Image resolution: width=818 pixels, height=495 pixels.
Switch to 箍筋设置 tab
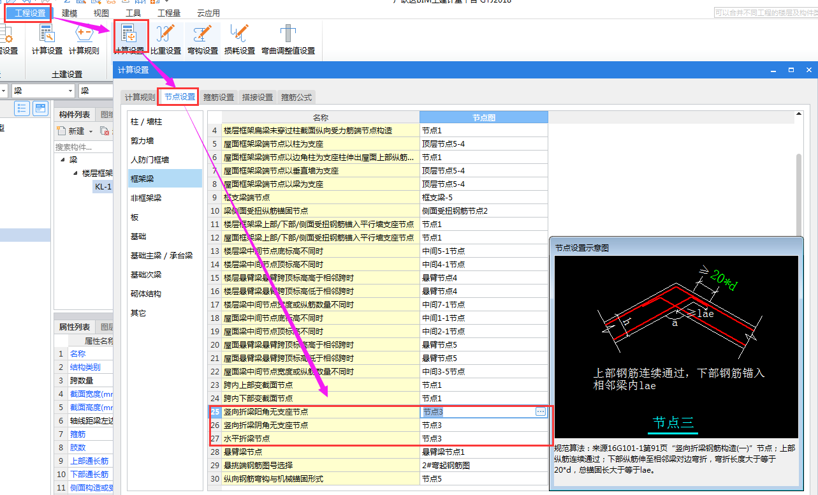tap(219, 98)
